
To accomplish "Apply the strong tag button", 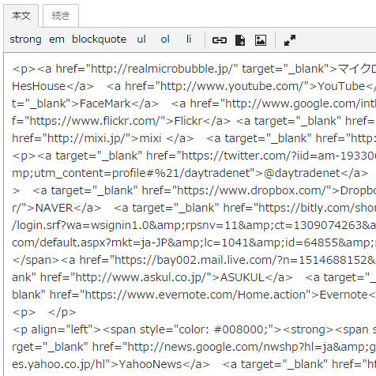I will coord(25,39).
